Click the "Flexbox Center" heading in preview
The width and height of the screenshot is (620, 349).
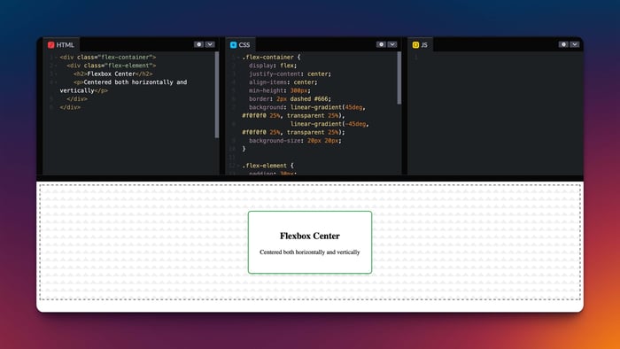tap(310, 236)
